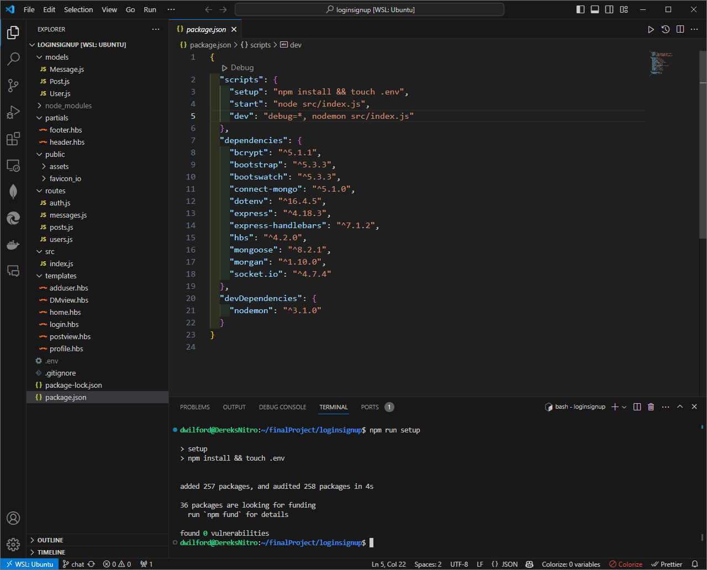Click the Debug code lens above scripts
The image size is (707, 570).
[238, 67]
